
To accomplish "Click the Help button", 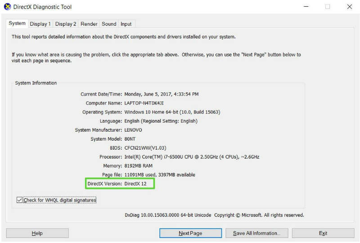I will pos(37,233).
